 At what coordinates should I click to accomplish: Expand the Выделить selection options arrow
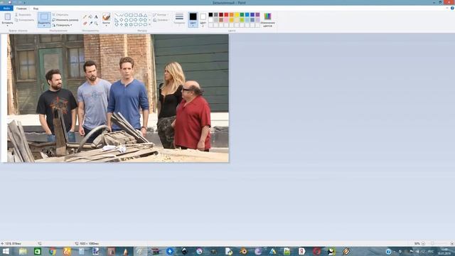(x=44, y=25)
